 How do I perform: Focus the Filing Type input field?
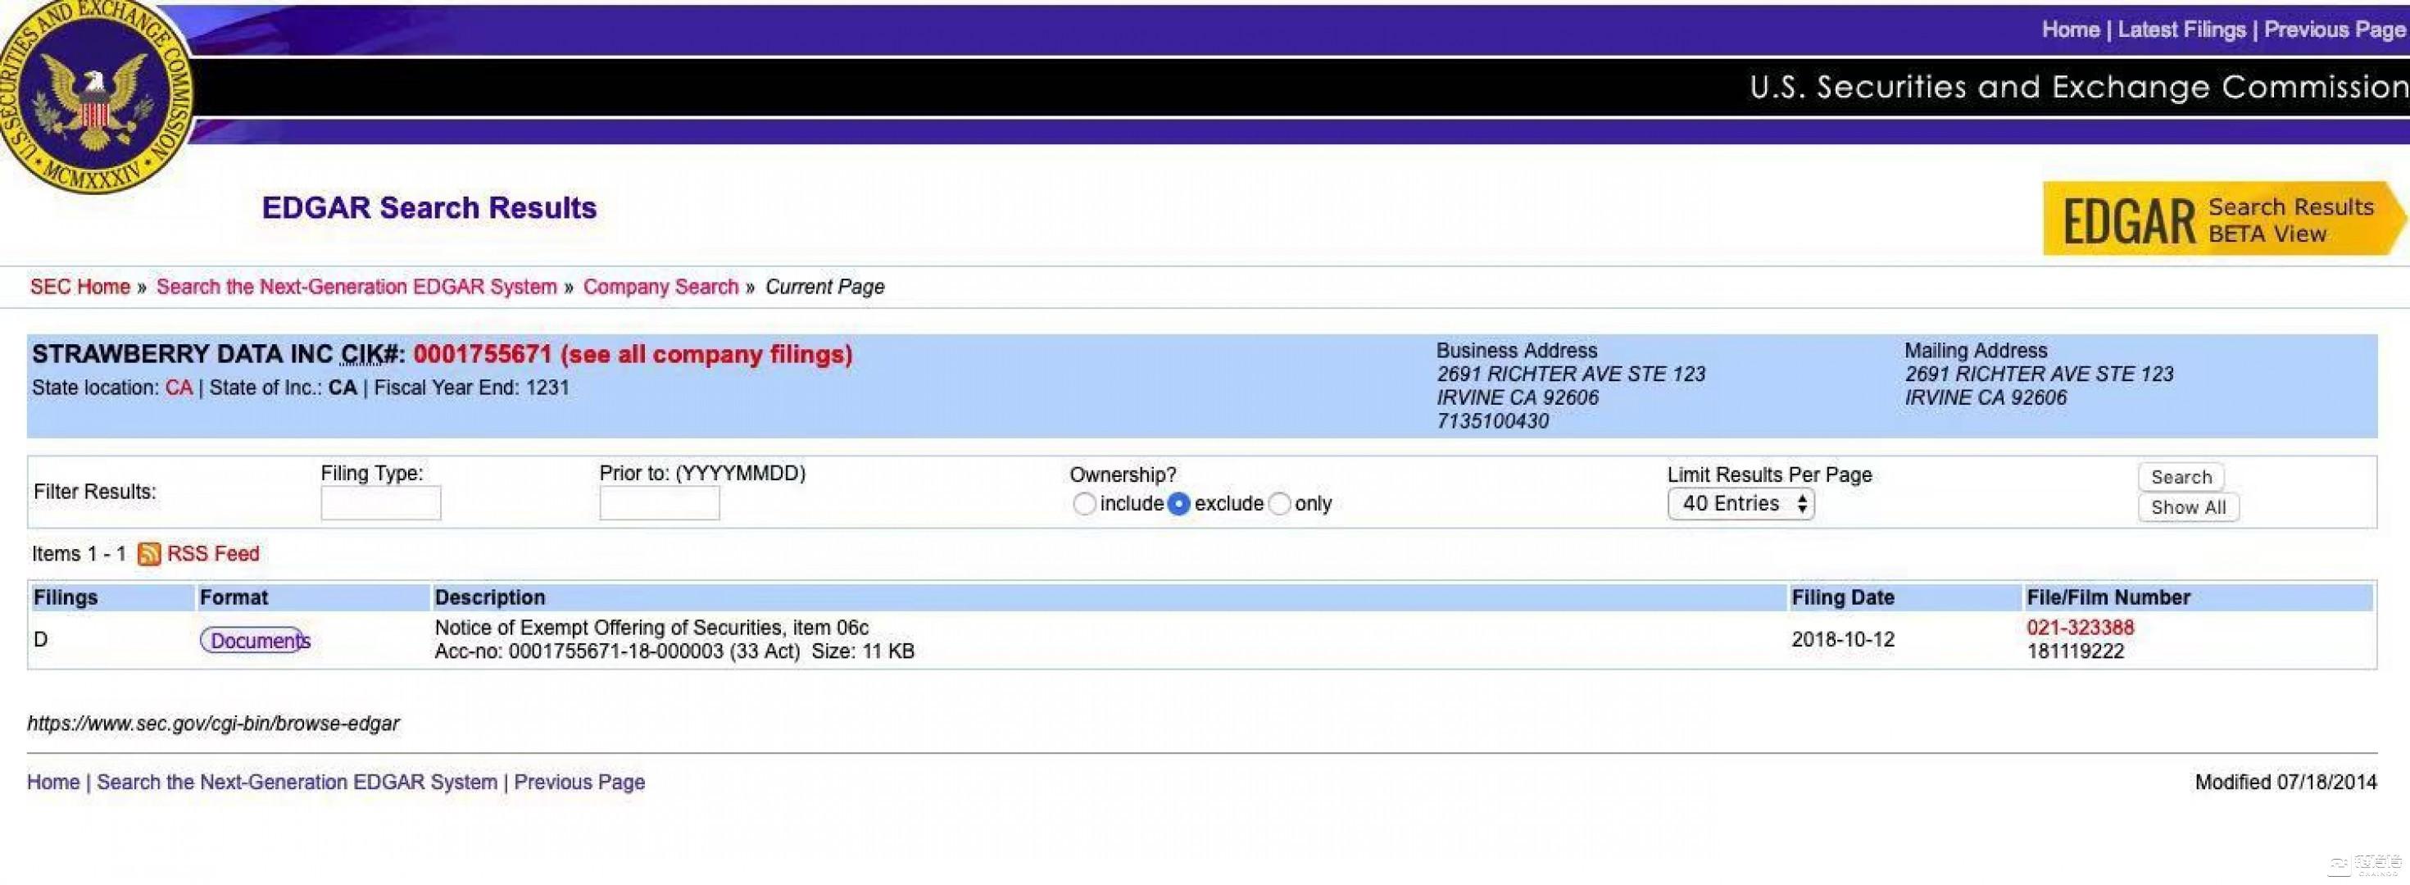[381, 503]
